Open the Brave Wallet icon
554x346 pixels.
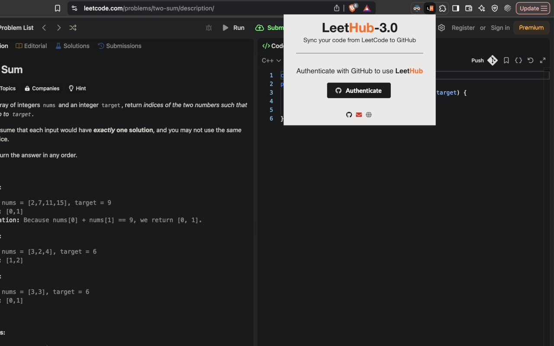[x=469, y=8]
